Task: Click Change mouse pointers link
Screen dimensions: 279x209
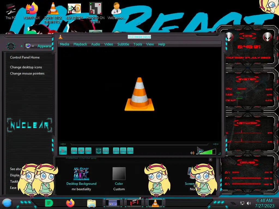Action: (x=27, y=73)
